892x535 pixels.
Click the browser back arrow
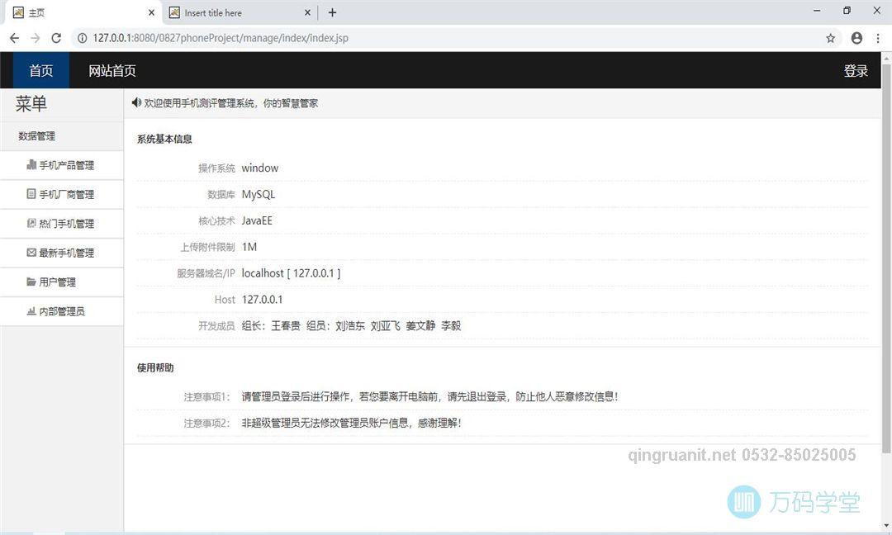point(13,38)
